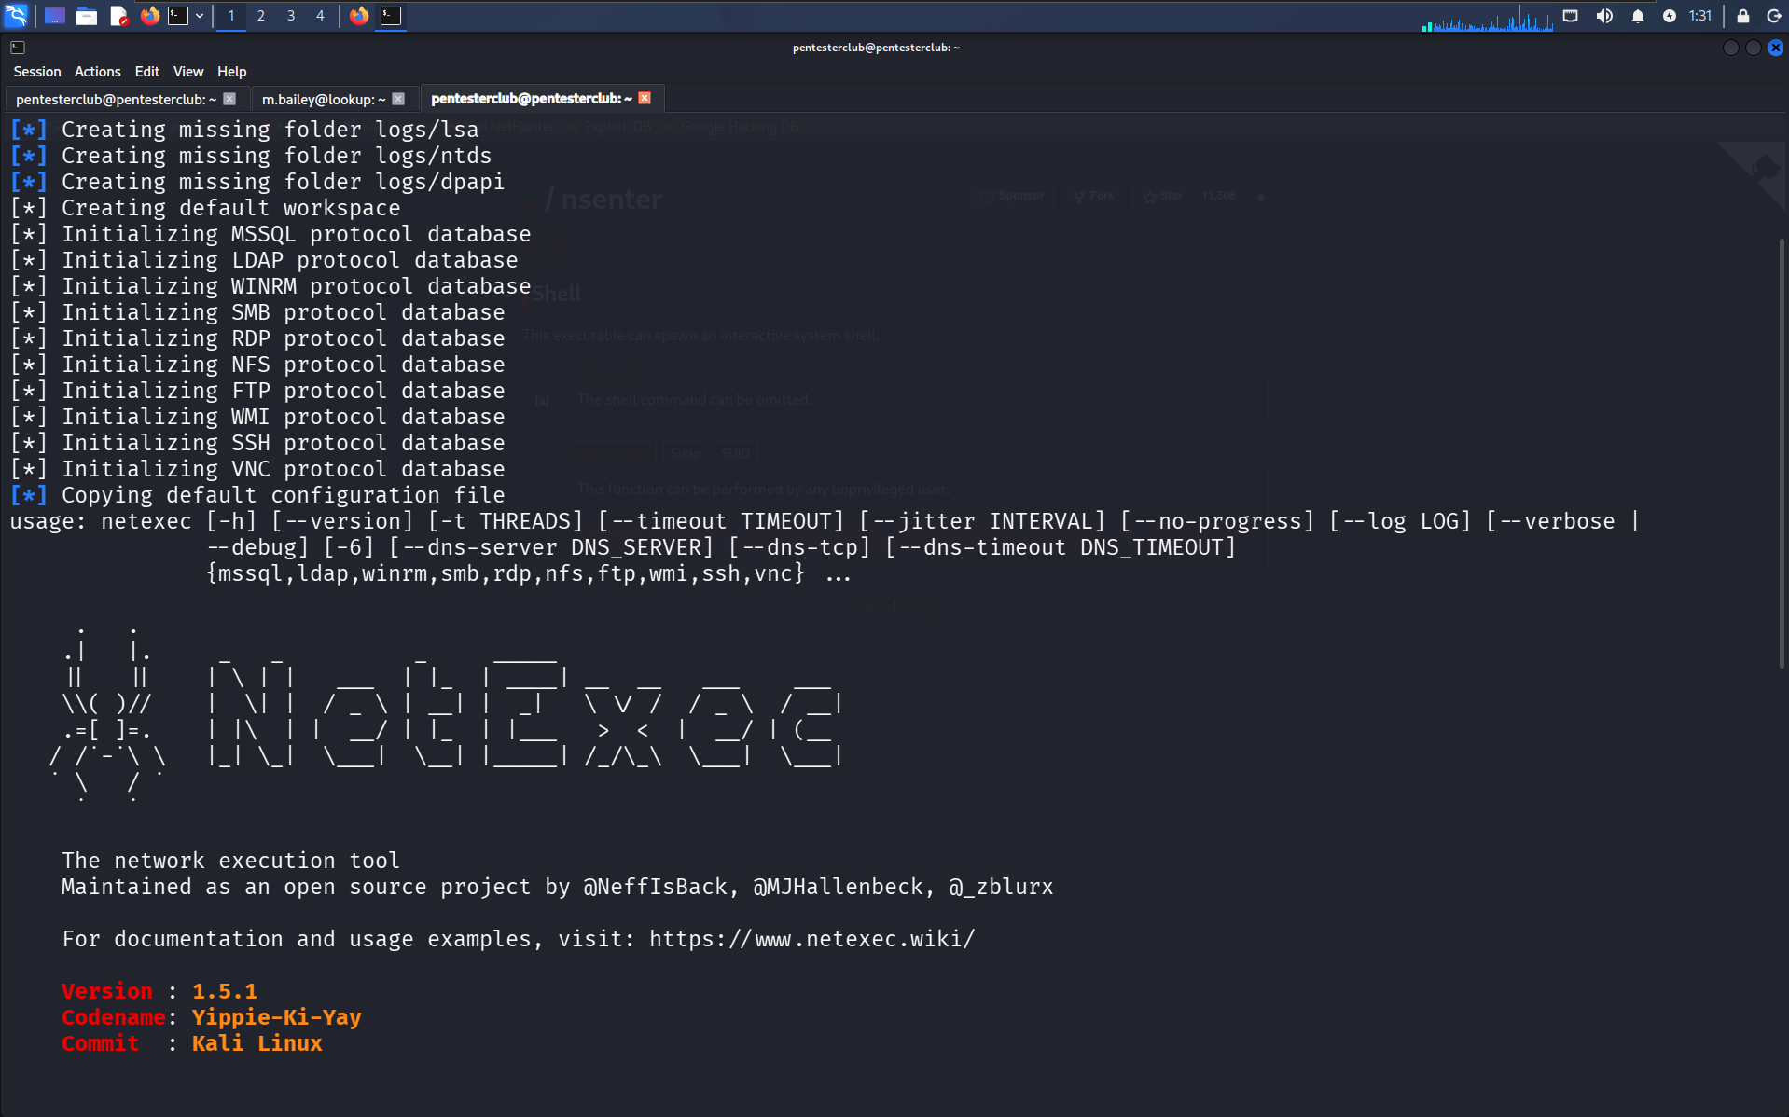Open the Edit menu
1789x1117 pixels.
pos(147,72)
